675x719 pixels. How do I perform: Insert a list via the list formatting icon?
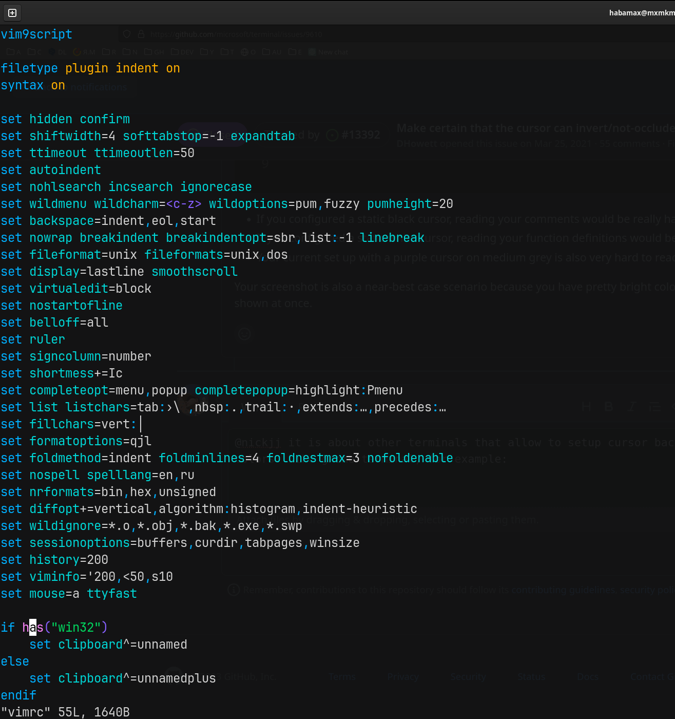click(x=654, y=406)
